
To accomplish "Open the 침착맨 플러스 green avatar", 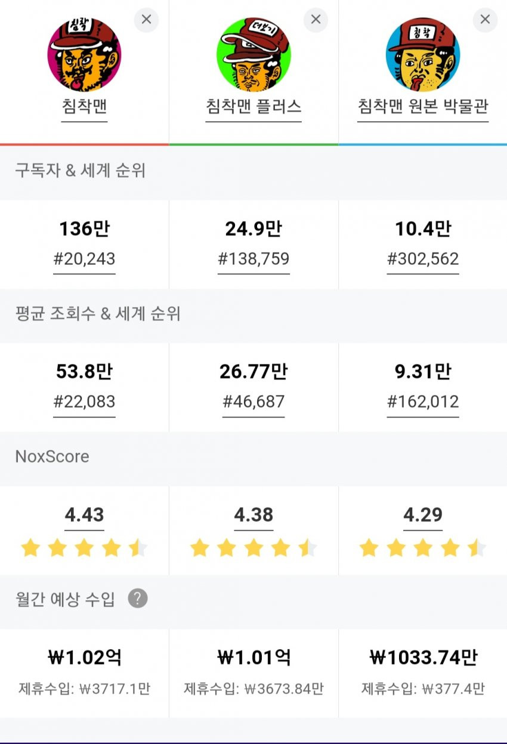I will click(253, 54).
